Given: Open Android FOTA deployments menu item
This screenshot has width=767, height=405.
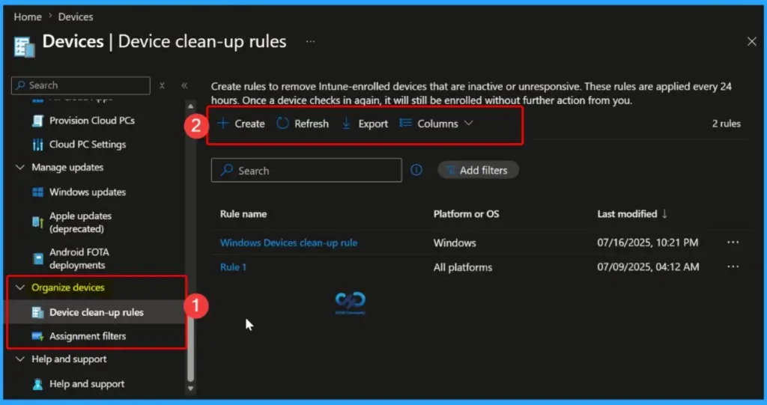Looking at the screenshot, I should (79, 258).
